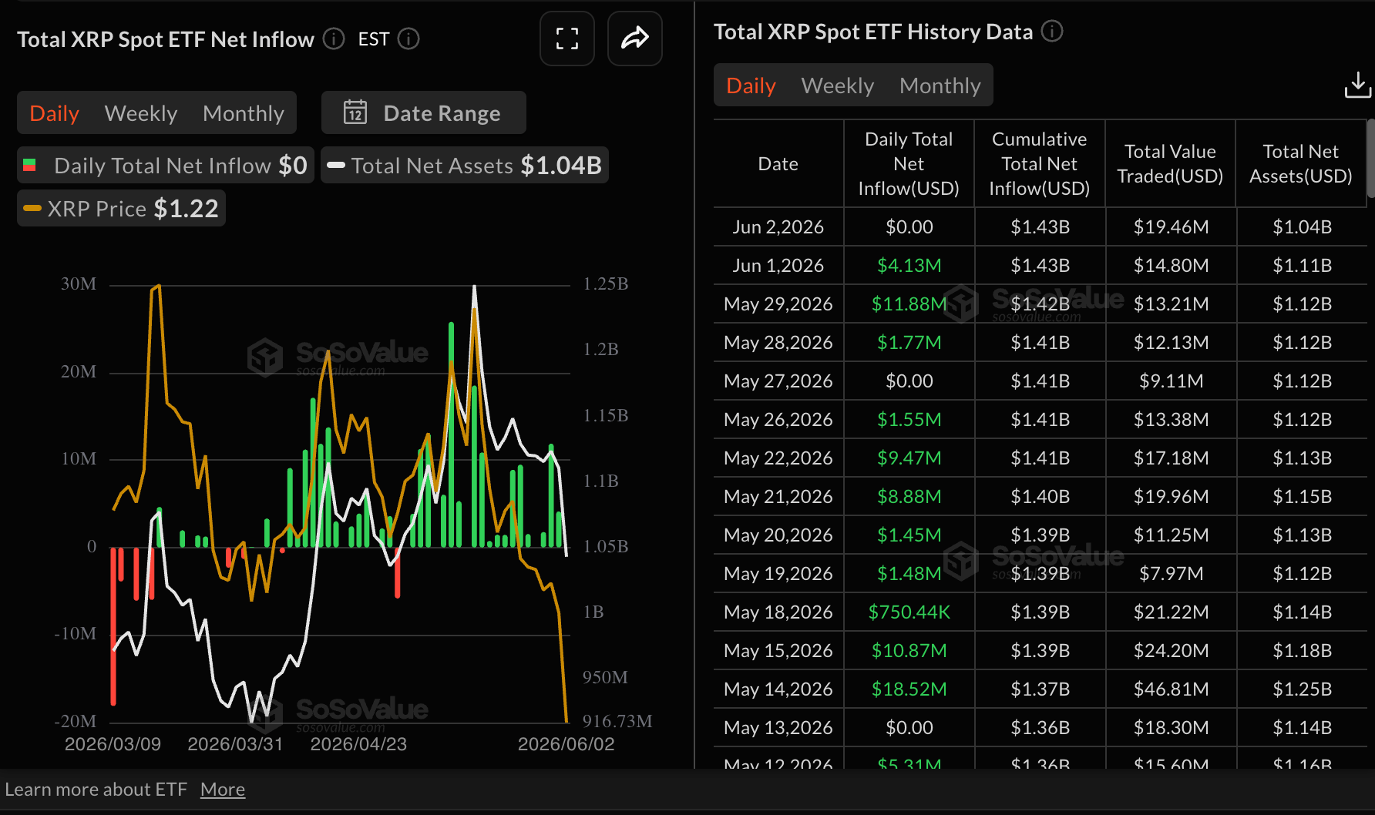This screenshot has width=1375, height=815.
Task: Switch History Data to Weekly
Action: click(x=838, y=86)
